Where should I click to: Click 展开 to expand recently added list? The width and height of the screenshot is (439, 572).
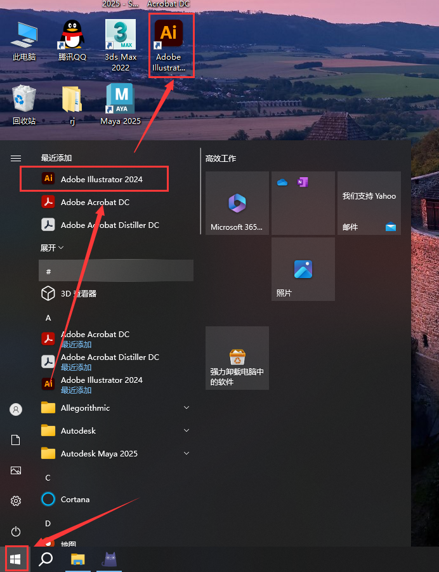(x=52, y=248)
